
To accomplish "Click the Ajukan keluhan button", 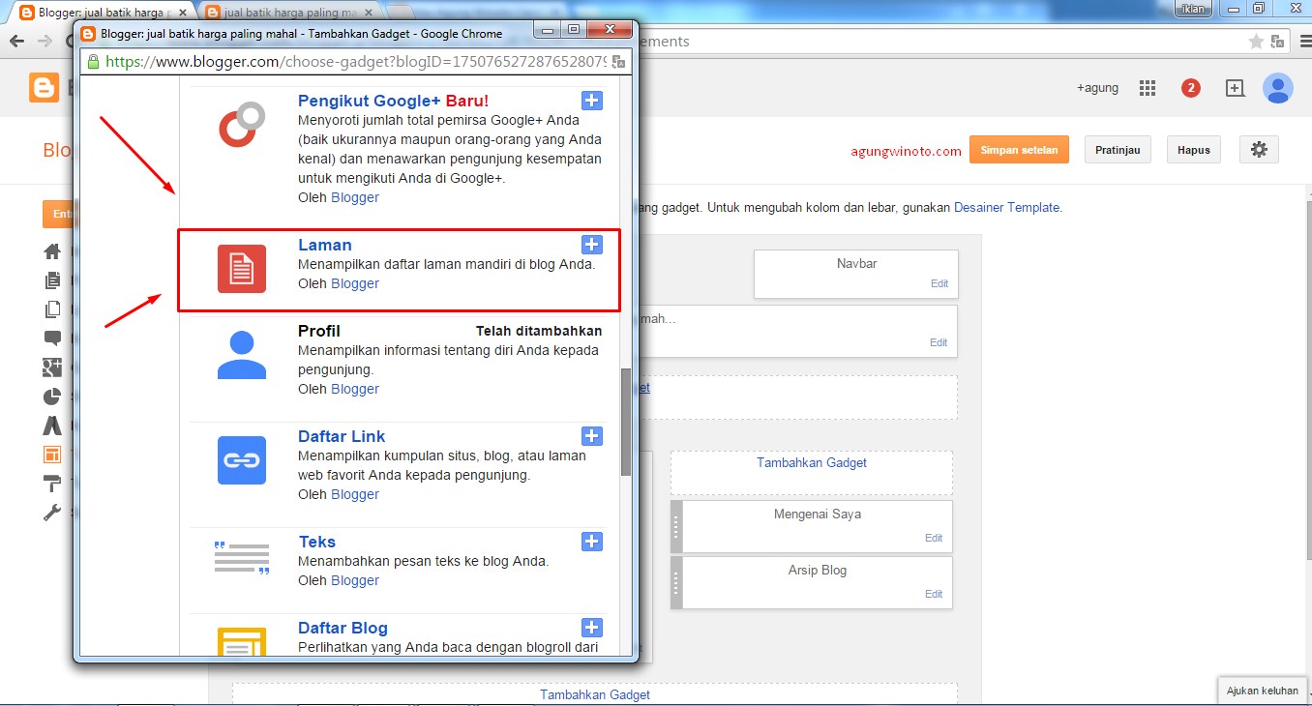I will (x=1263, y=691).
